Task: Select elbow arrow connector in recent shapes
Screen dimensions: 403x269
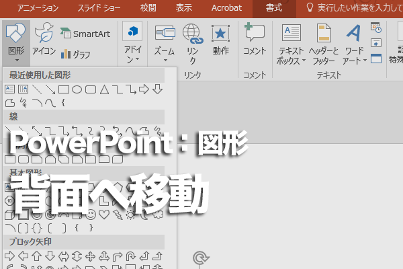Action: pyautogui.click(x=131, y=89)
